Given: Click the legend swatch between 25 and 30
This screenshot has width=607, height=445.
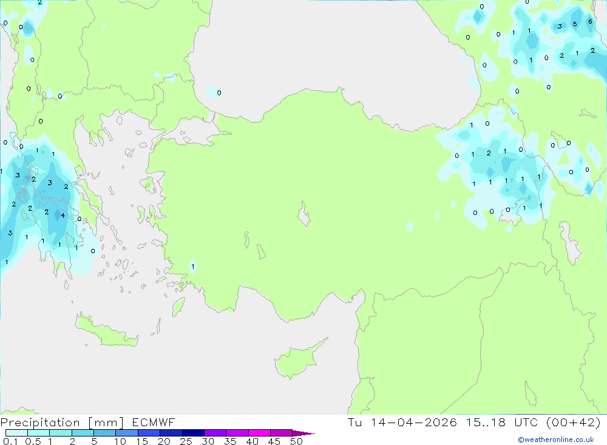Looking at the screenshot, I should (193, 433).
